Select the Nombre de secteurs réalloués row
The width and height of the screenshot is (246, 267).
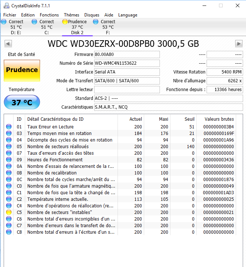(69, 147)
